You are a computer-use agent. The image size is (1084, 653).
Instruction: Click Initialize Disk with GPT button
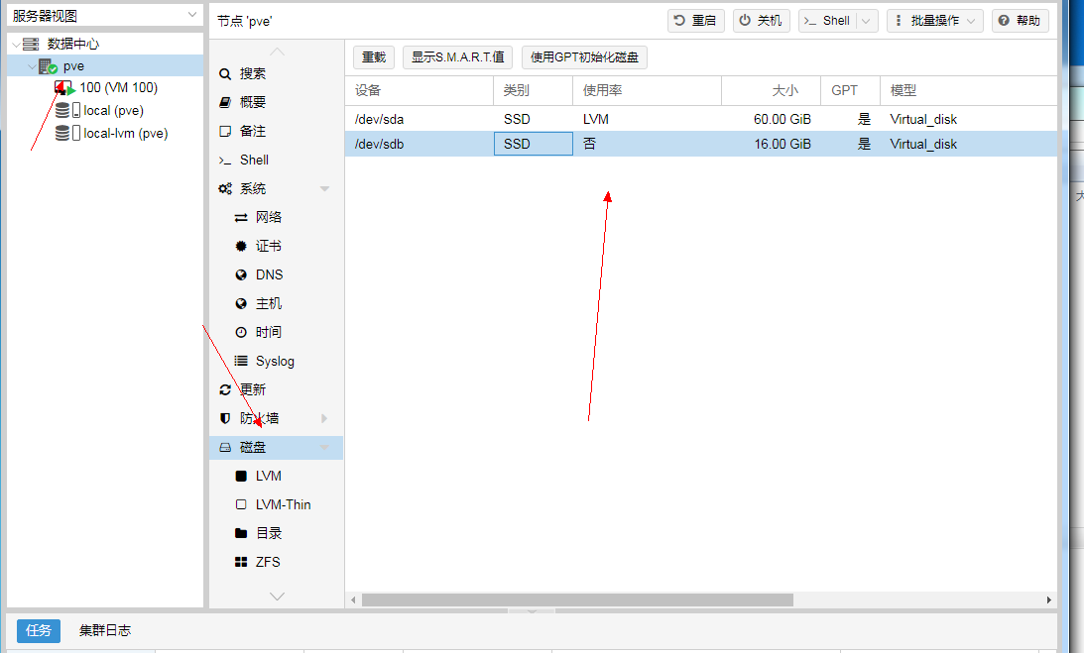[584, 57]
